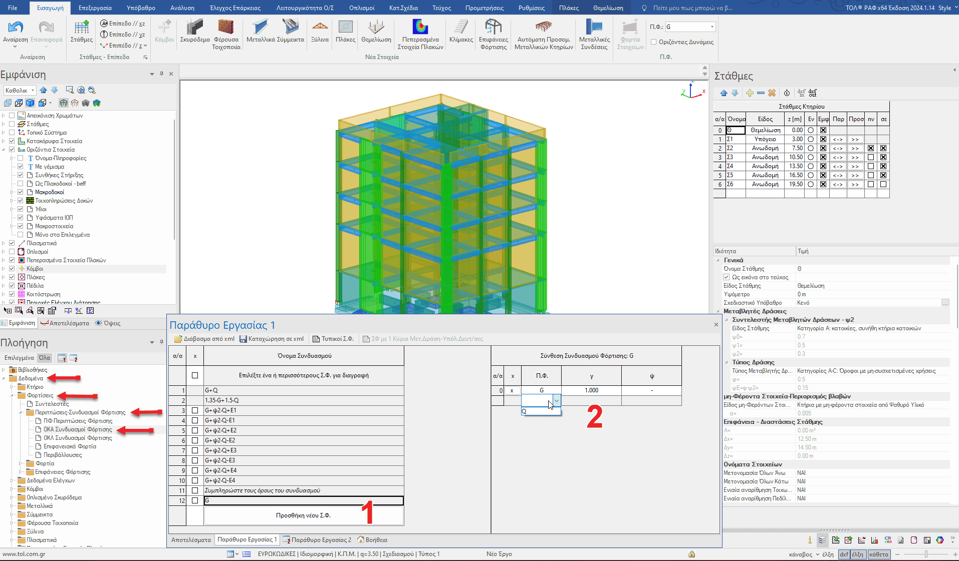959x561 pixels.
Task: Click the Αναίρεση undo arrow
Action: click(x=15, y=27)
